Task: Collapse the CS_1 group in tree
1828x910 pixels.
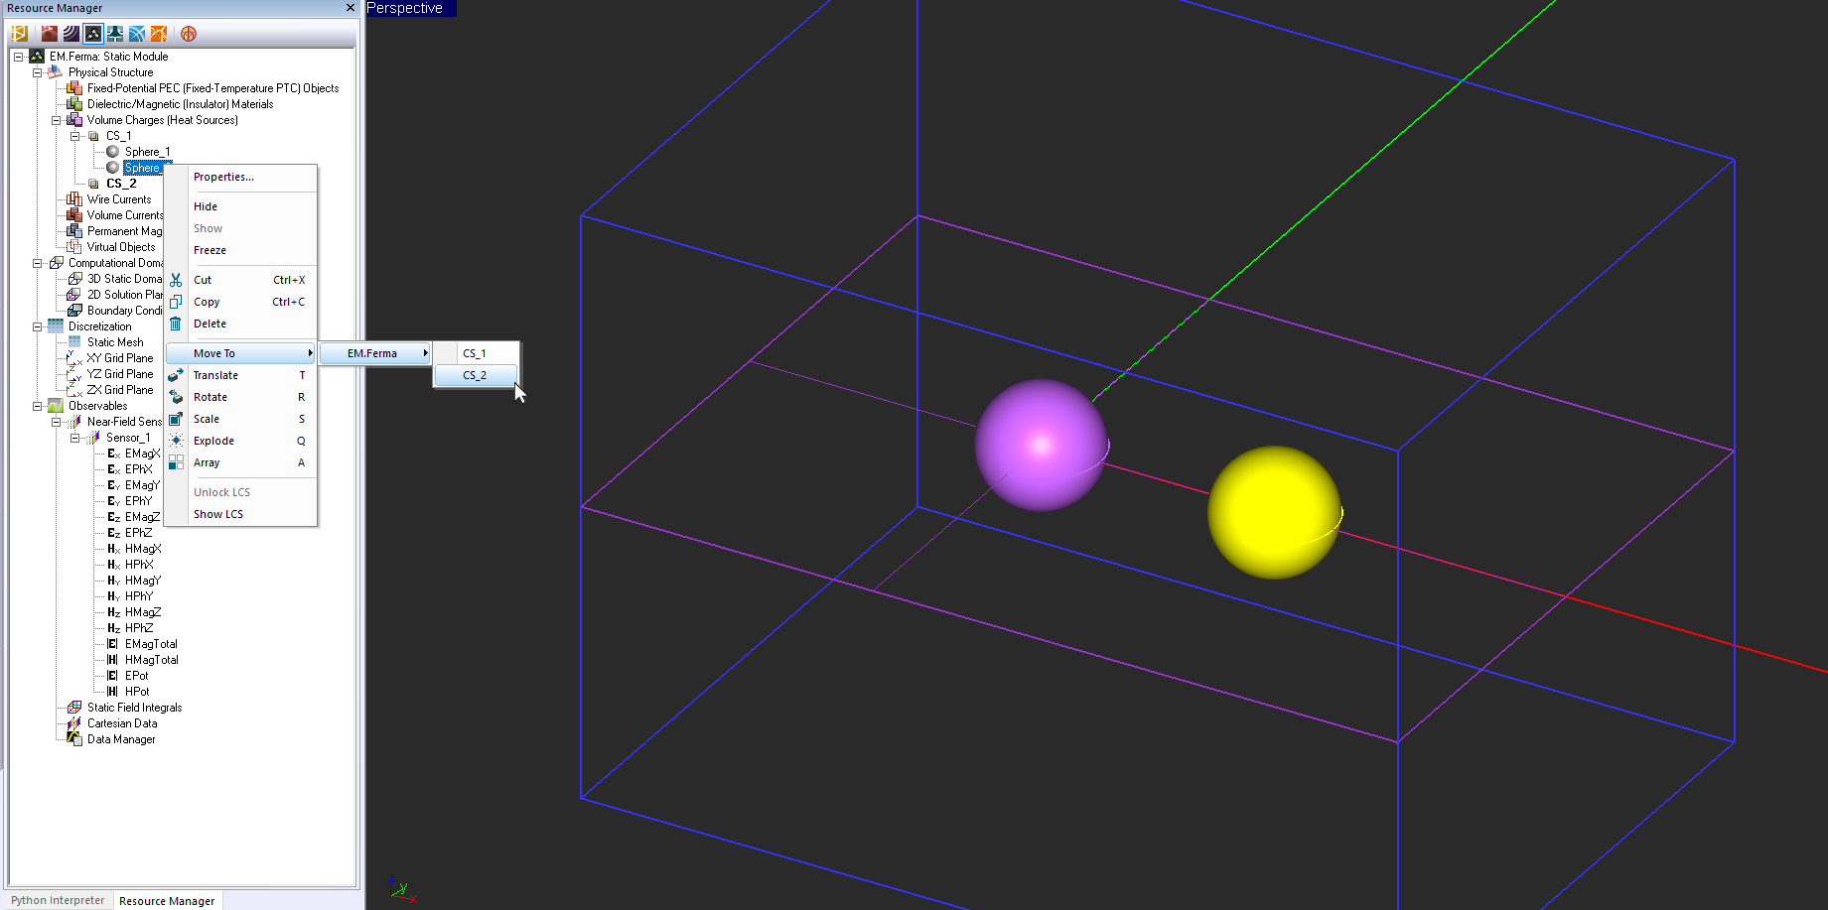Action: (75, 136)
